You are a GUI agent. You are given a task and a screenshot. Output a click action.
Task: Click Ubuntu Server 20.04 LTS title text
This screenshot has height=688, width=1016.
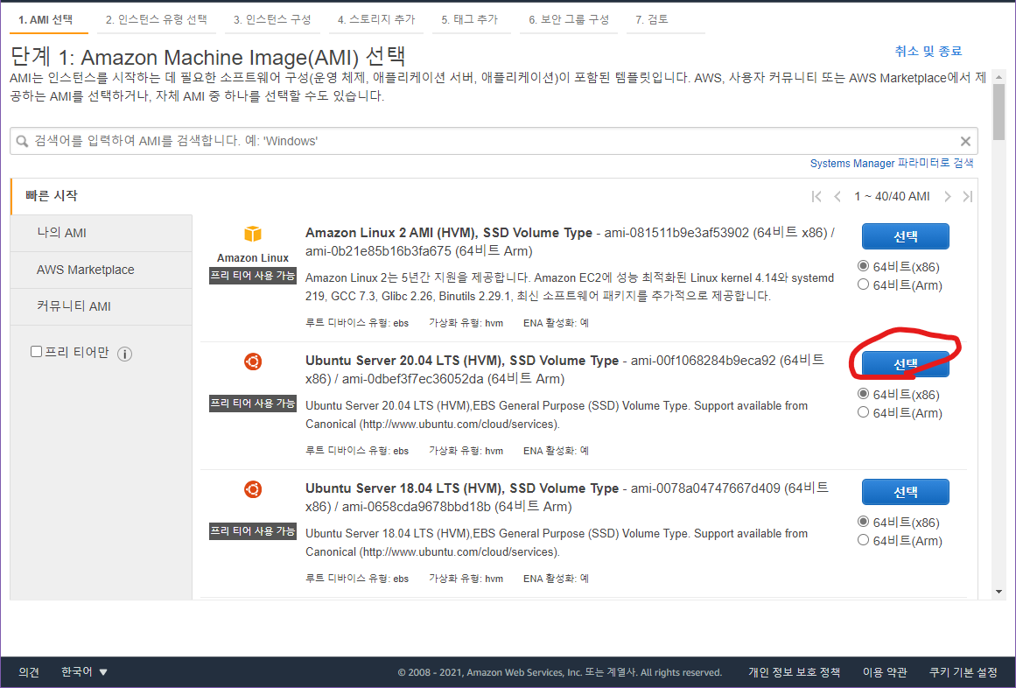[x=462, y=361]
